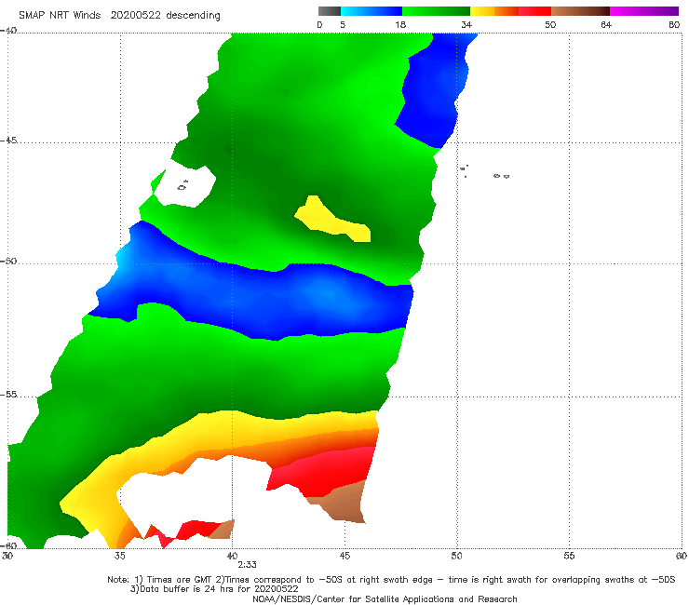Screen dimensions: 689x605
Task: Click the gray segment of the wind color bar
Action: 329,11
